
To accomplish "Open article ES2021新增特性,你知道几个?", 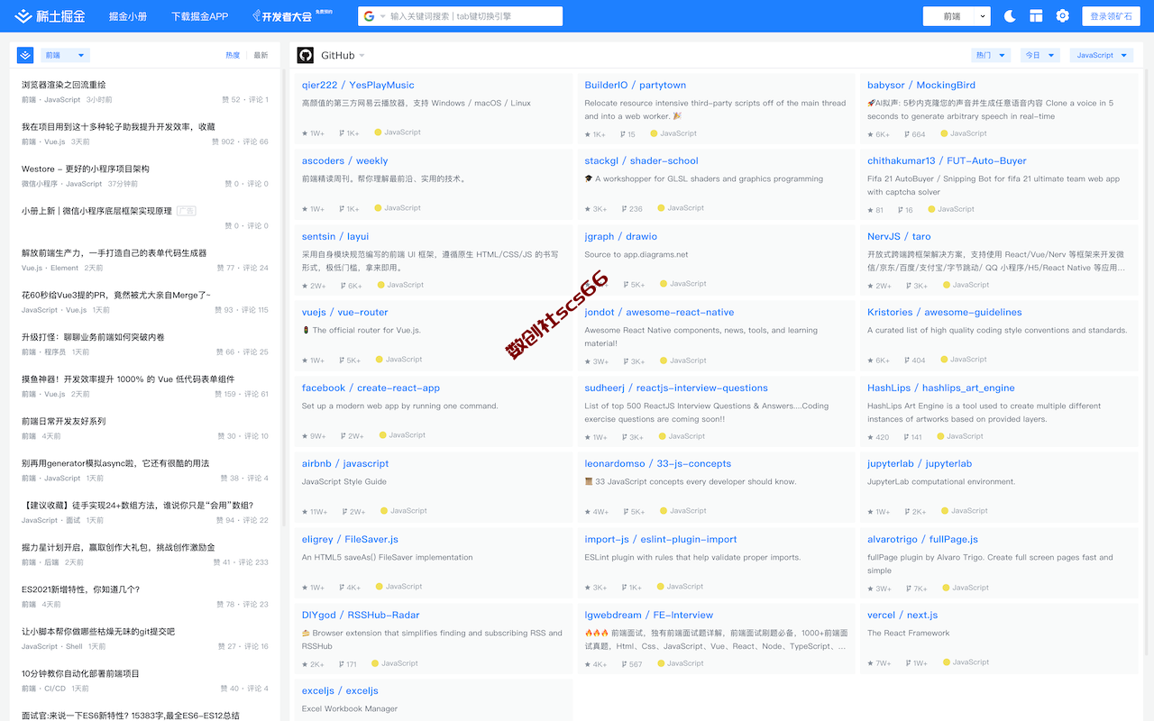I will point(80,589).
